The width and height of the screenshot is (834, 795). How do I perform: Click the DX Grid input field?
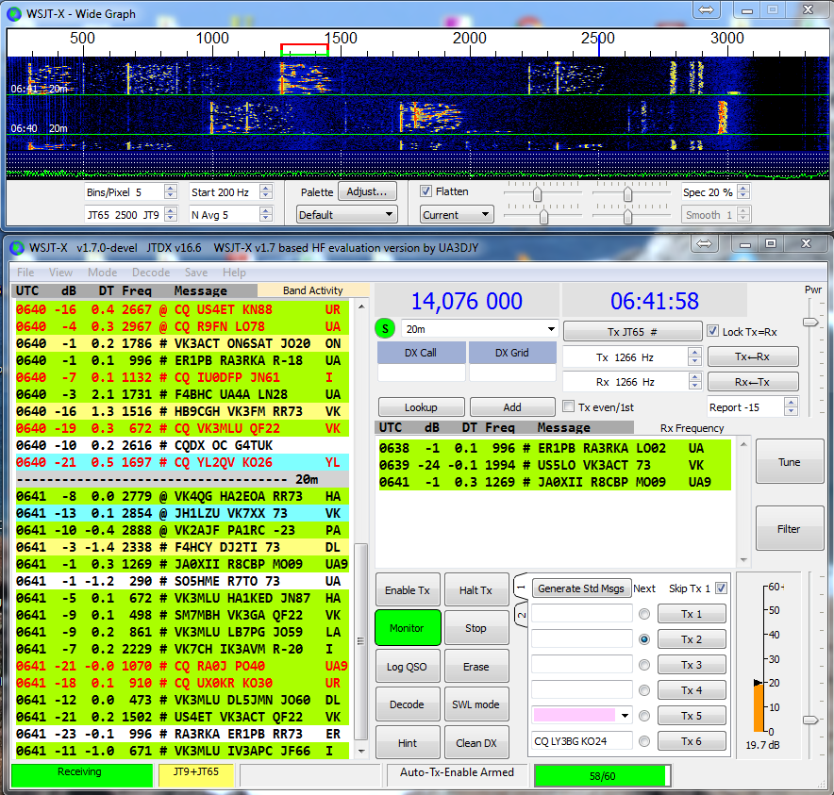(512, 373)
